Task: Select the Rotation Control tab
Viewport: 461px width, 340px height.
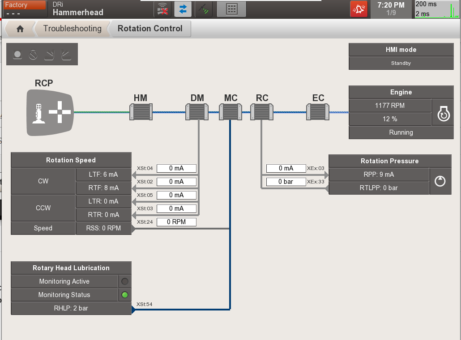Action: pos(151,28)
